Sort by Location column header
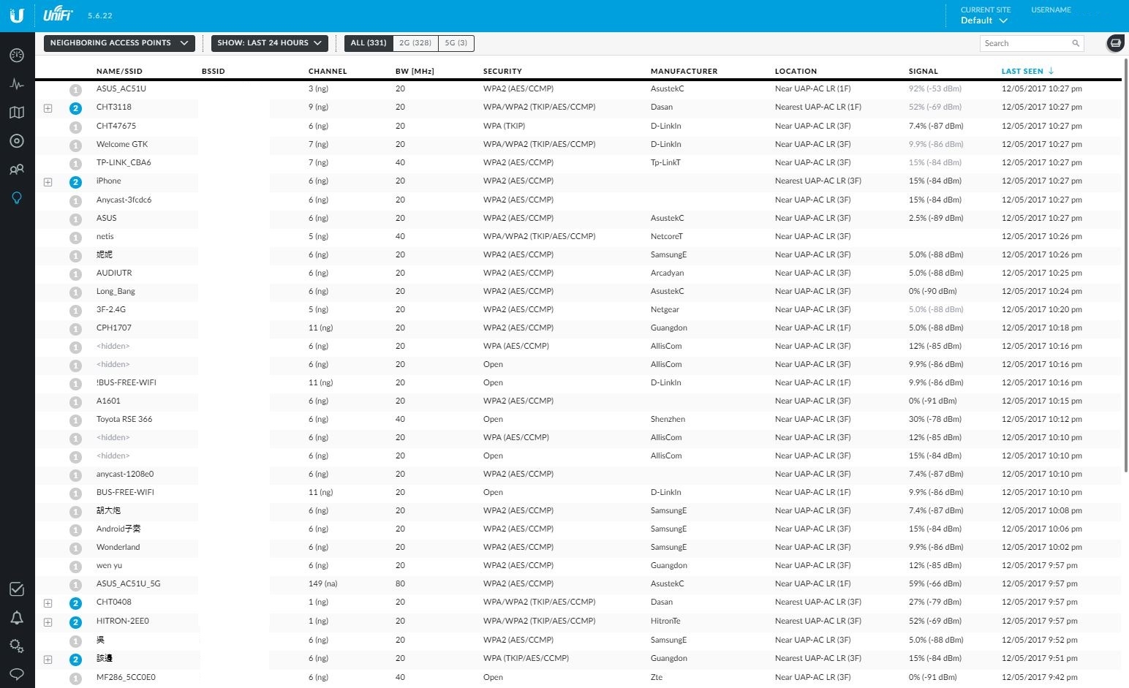Screen dimensions: 1129x688 tap(796, 71)
